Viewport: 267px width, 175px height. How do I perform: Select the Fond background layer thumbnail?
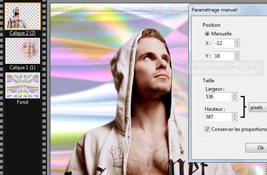pyautogui.click(x=23, y=86)
